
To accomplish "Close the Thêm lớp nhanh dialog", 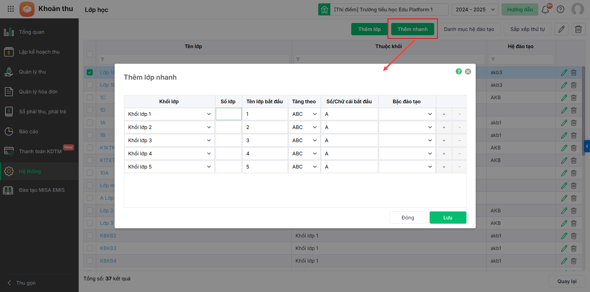I will pos(468,71).
